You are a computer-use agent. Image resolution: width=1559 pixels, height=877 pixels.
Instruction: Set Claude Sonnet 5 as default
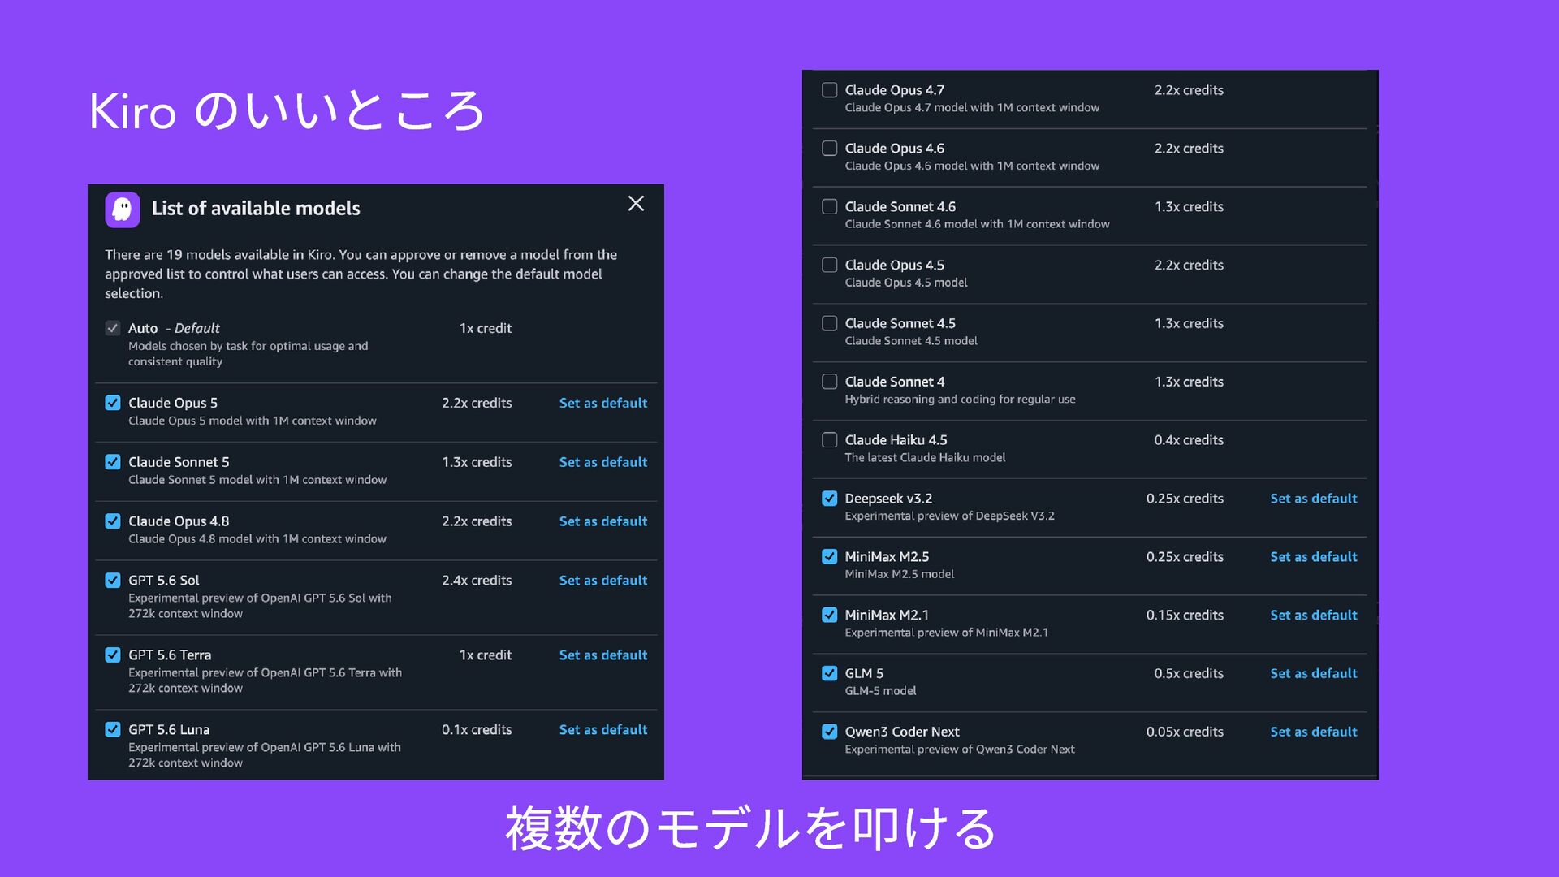[603, 462]
